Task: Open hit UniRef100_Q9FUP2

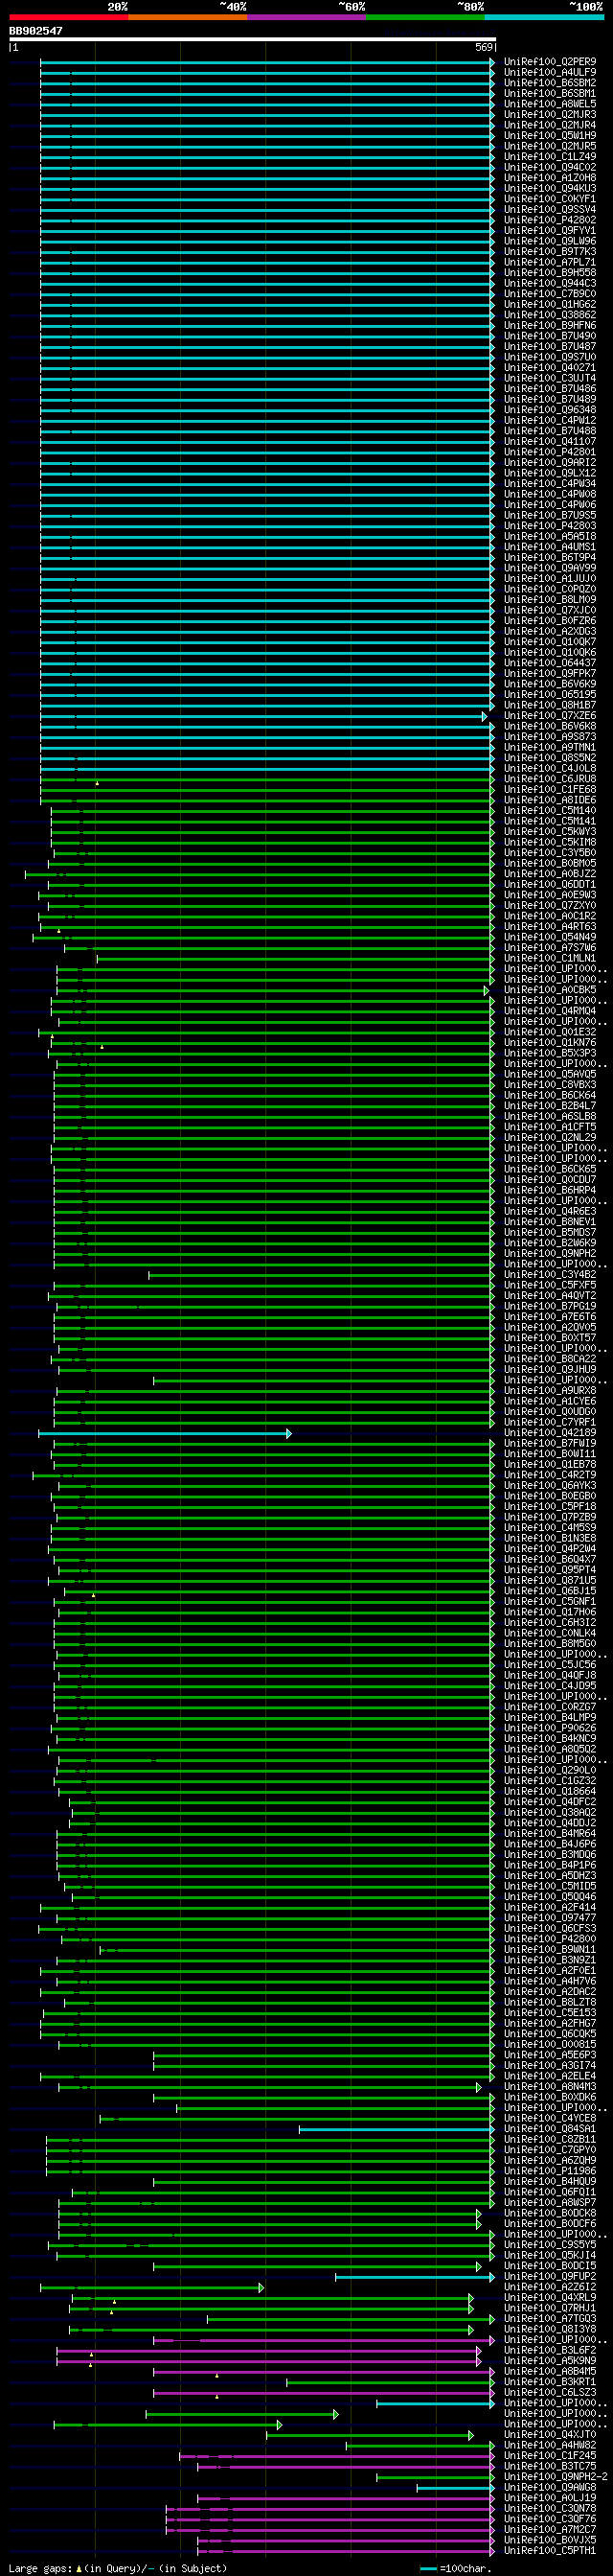Action: click(x=550, y=2277)
